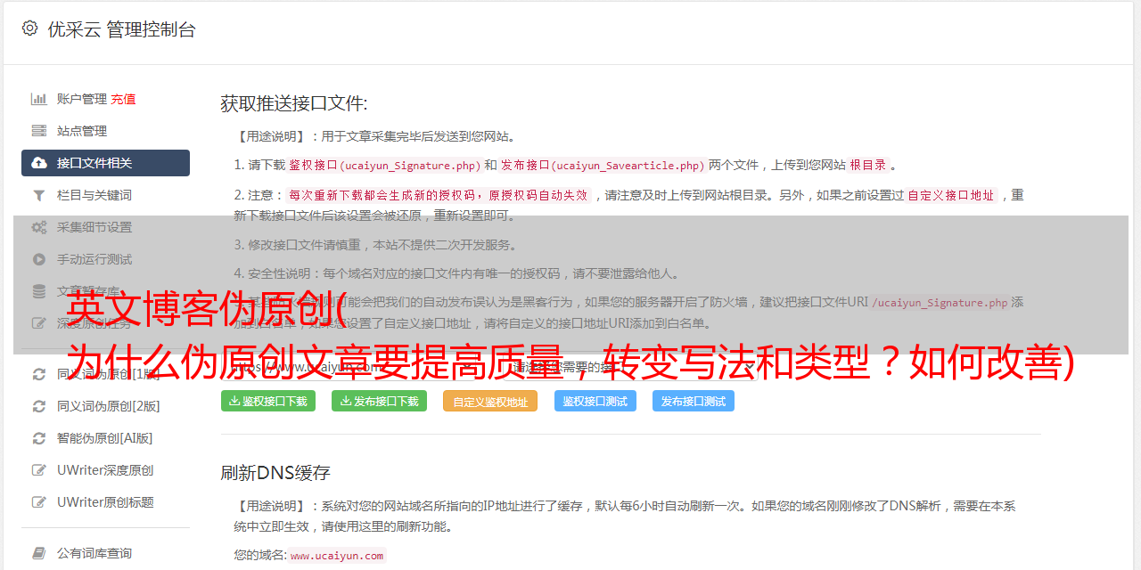The image size is (1141, 570).
Task: Click the refresh icon for 智能伪原创[AI版]
Action: pyautogui.click(x=39, y=438)
